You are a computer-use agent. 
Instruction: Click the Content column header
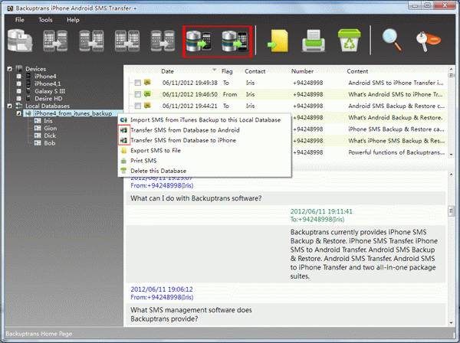point(357,71)
